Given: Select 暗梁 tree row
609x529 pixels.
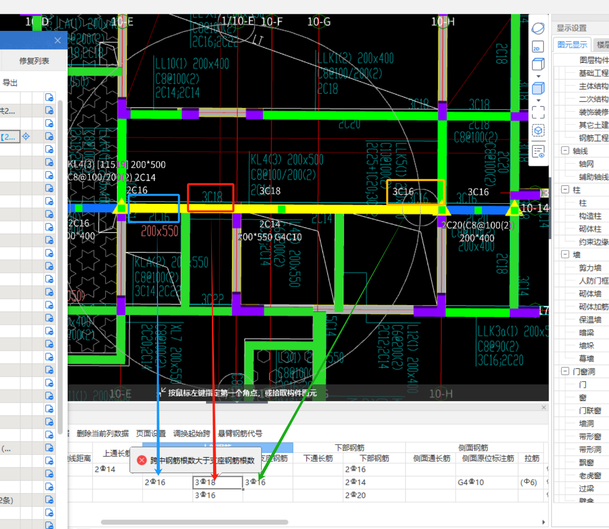Looking at the screenshot, I should click(x=586, y=332).
